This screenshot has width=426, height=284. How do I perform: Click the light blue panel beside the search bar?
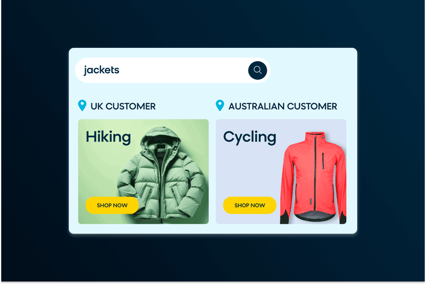313,70
